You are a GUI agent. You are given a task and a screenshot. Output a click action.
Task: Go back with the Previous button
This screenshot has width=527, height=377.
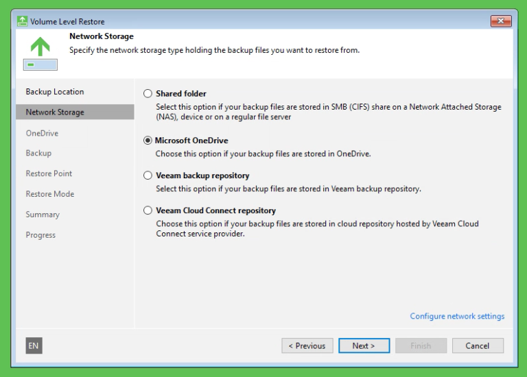tap(307, 345)
